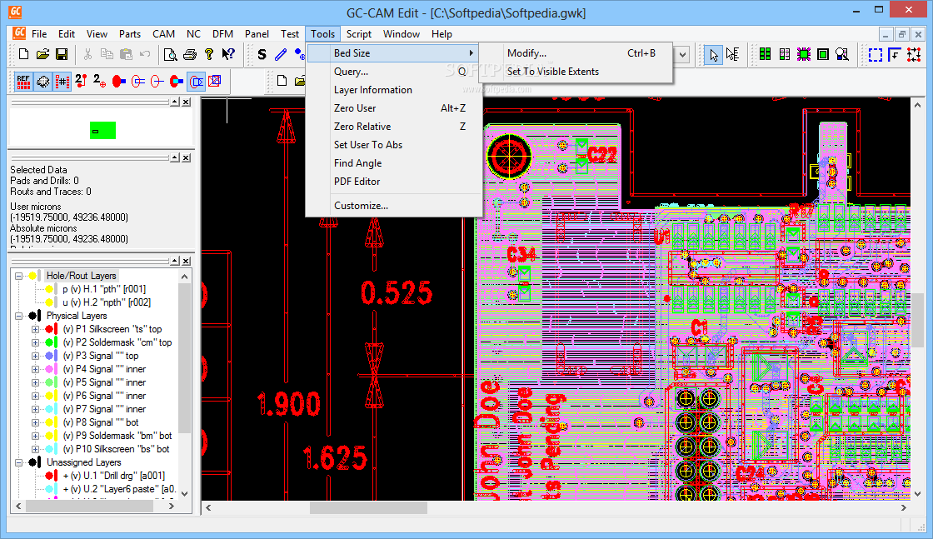Open Customize... from Tools menu
This screenshot has height=539, width=933.
(x=393, y=206)
